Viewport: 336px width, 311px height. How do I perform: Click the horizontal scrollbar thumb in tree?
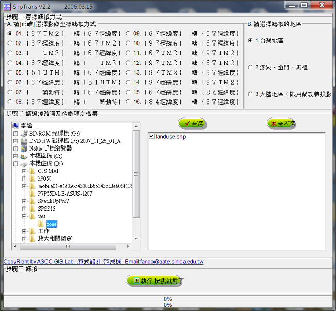click(x=68, y=246)
